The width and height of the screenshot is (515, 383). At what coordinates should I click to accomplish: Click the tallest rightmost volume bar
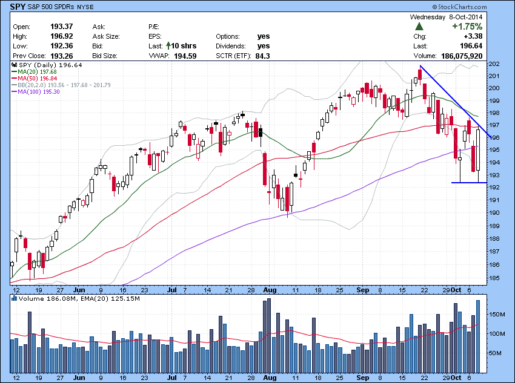pyautogui.click(x=477, y=336)
